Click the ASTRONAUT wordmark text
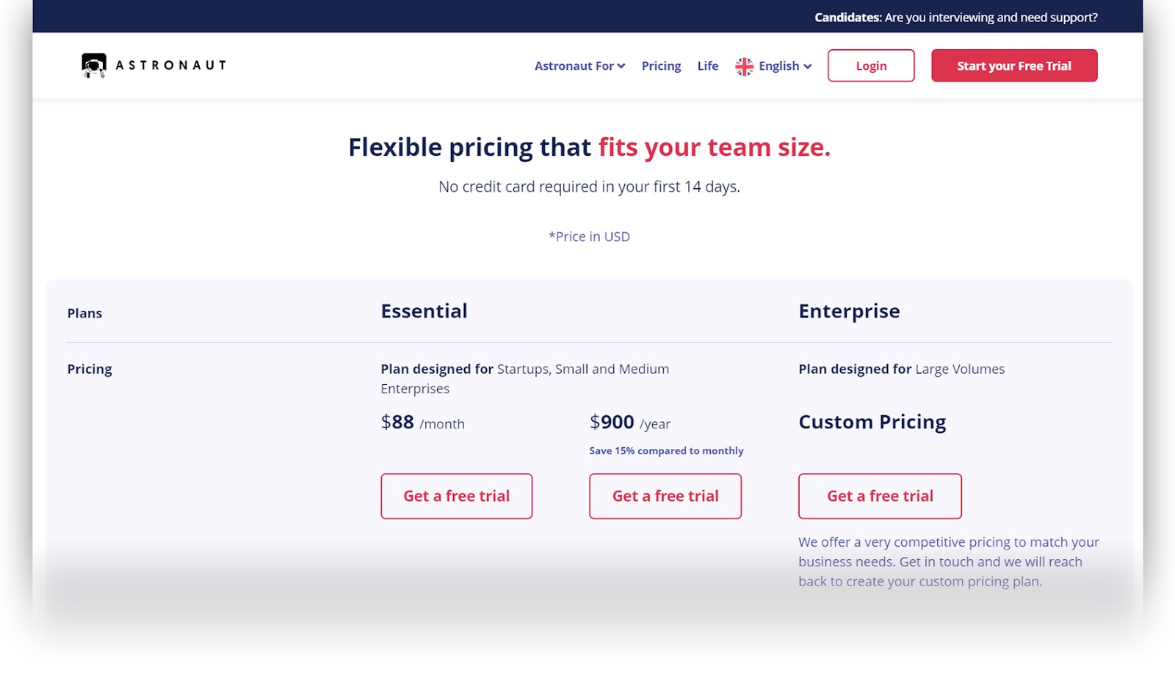 tap(171, 65)
